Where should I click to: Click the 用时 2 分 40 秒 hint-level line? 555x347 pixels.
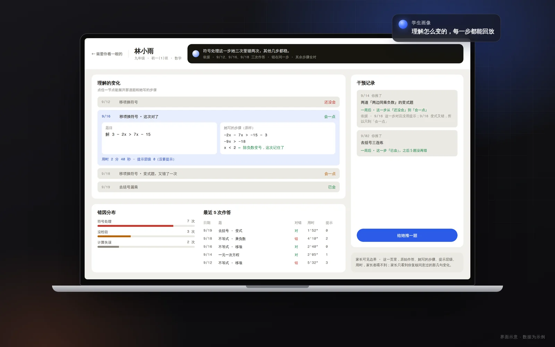click(138, 159)
